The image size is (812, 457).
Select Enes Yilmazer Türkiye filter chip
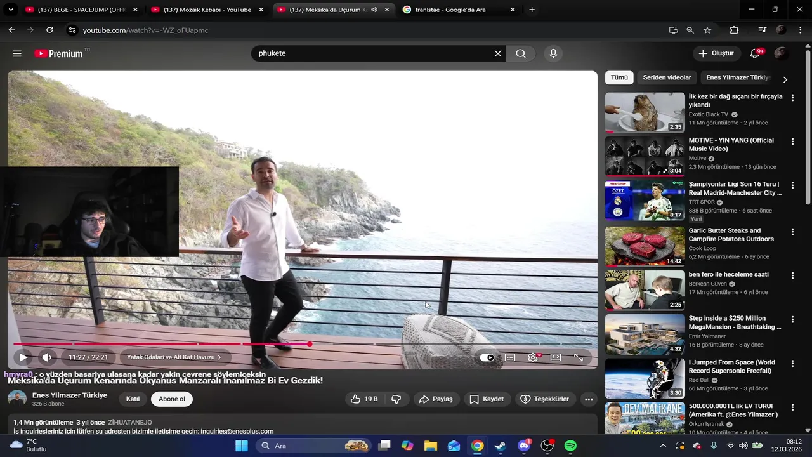738,77
